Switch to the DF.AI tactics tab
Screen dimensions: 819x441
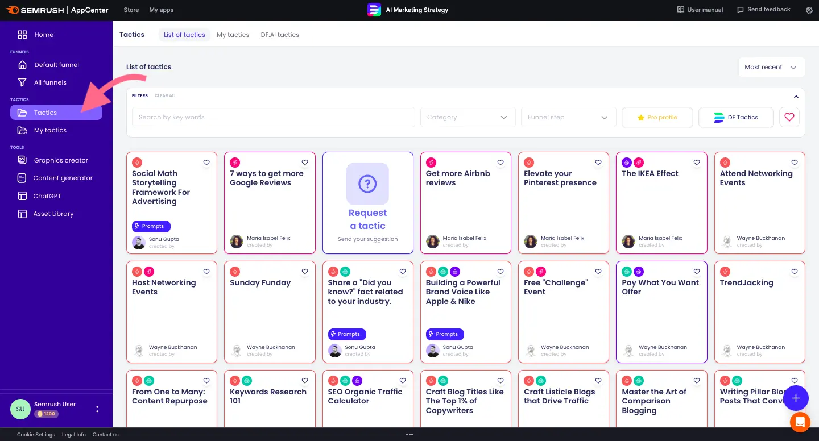click(x=280, y=35)
